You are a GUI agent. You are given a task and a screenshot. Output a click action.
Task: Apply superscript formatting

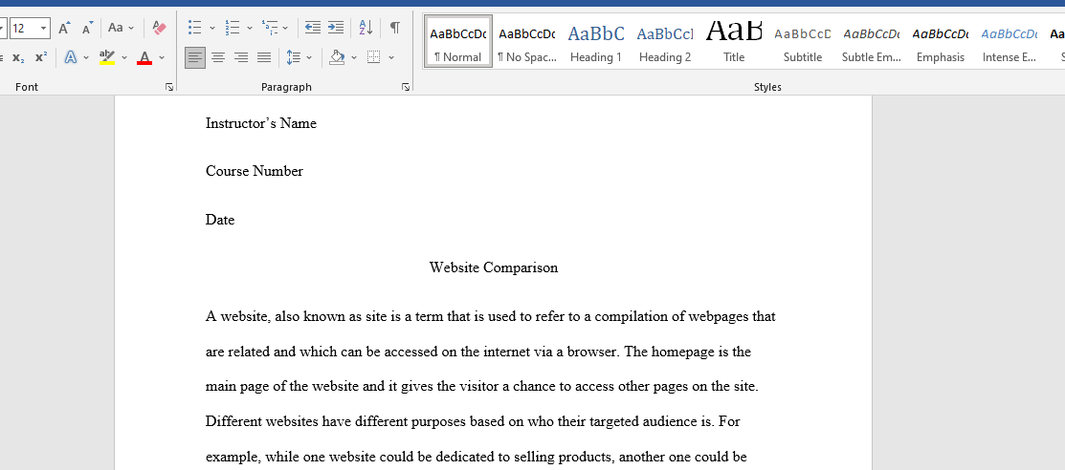pyautogui.click(x=41, y=57)
